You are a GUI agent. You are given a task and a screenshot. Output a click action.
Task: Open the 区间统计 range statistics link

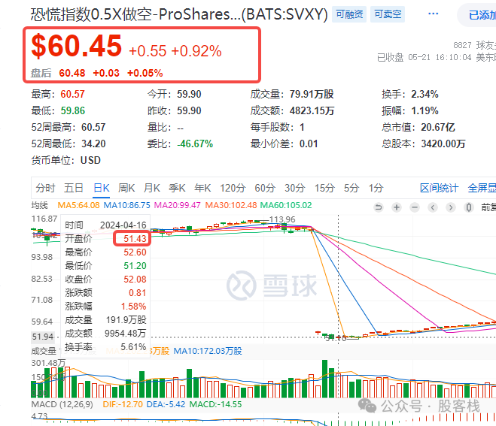[439, 188]
